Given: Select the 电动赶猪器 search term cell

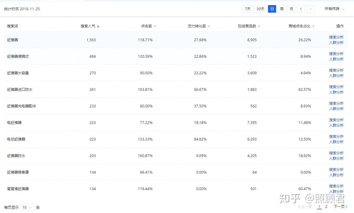Looking at the screenshot, I should [x=16, y=139].
